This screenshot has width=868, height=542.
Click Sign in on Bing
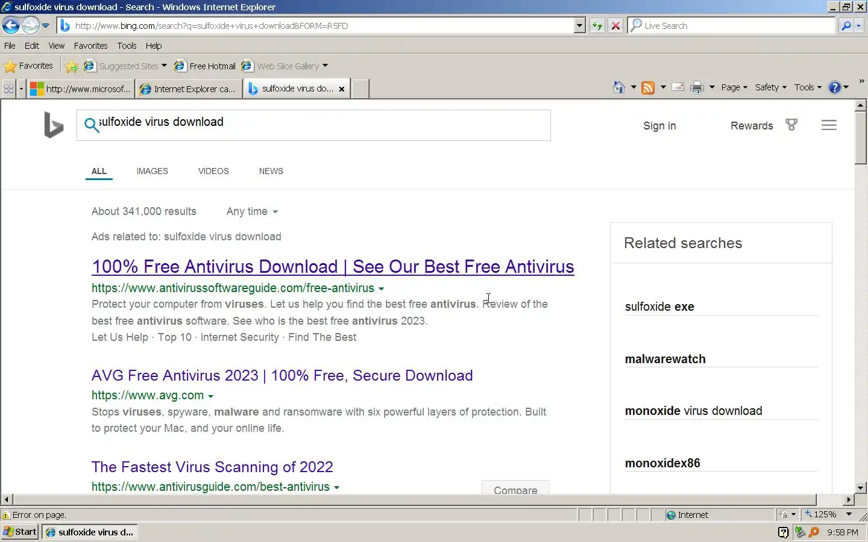(x=659, y=125)
